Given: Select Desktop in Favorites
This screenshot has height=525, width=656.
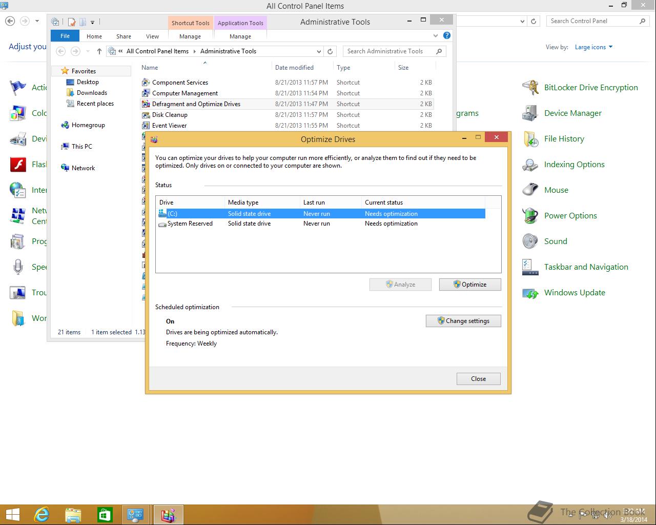Looking at the screenshot, I should (88, 82).
